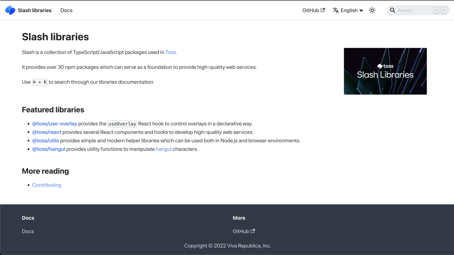Toggle dark mode with the sun icon
Screen dimensions: 454x255
372,10
